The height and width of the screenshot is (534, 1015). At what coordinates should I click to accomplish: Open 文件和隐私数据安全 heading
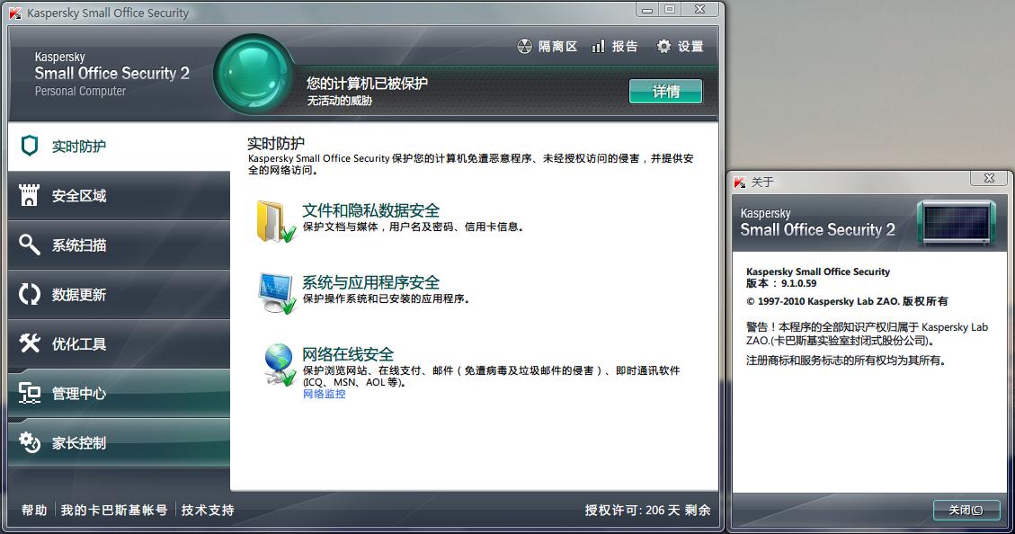click(371, 210)
